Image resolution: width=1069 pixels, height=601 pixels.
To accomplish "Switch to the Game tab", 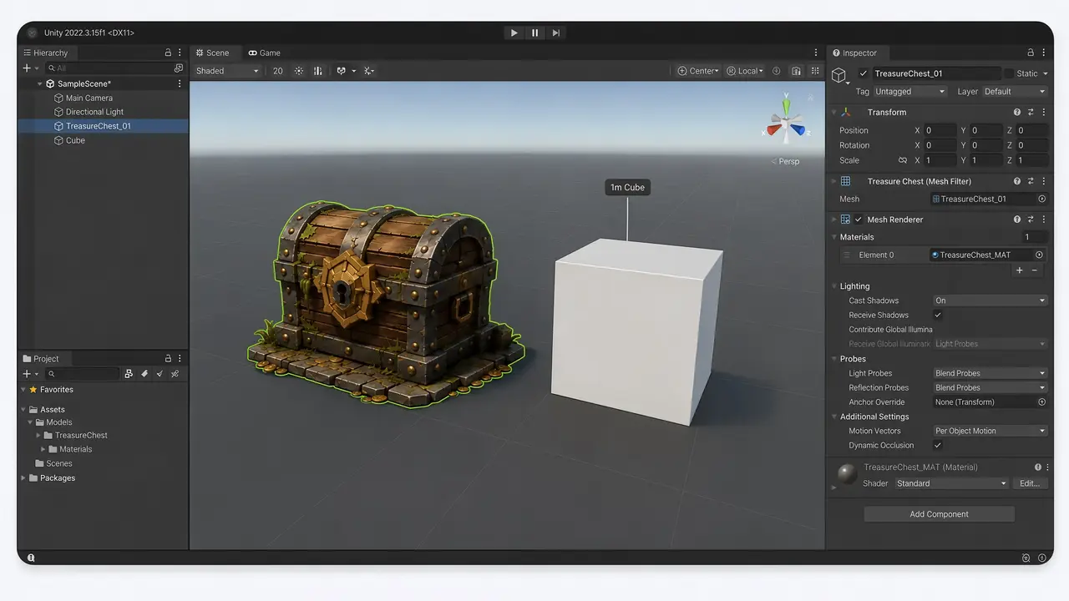I will (x=265, y=53).
